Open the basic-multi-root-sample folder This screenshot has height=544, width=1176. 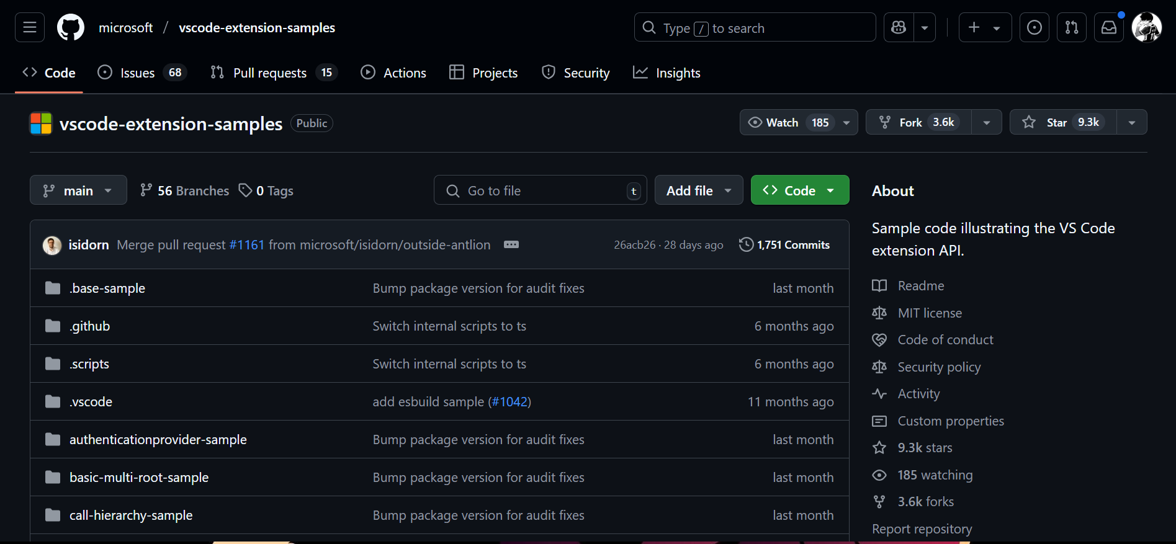[x=139, y=477]
